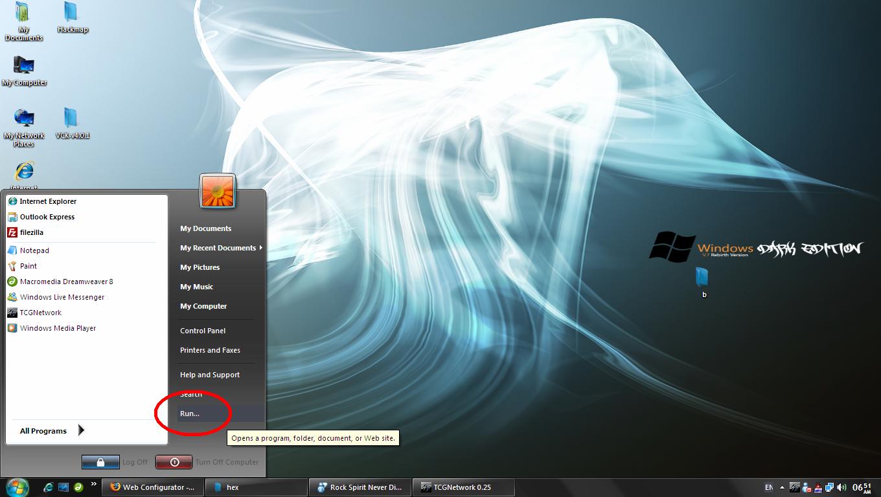Click the TCGNetwork icon in system tray

point(794,487)
